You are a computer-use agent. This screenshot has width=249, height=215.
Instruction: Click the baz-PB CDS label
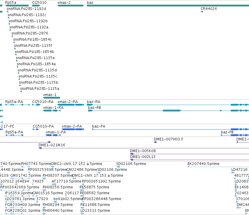click(x=227, y=132)
